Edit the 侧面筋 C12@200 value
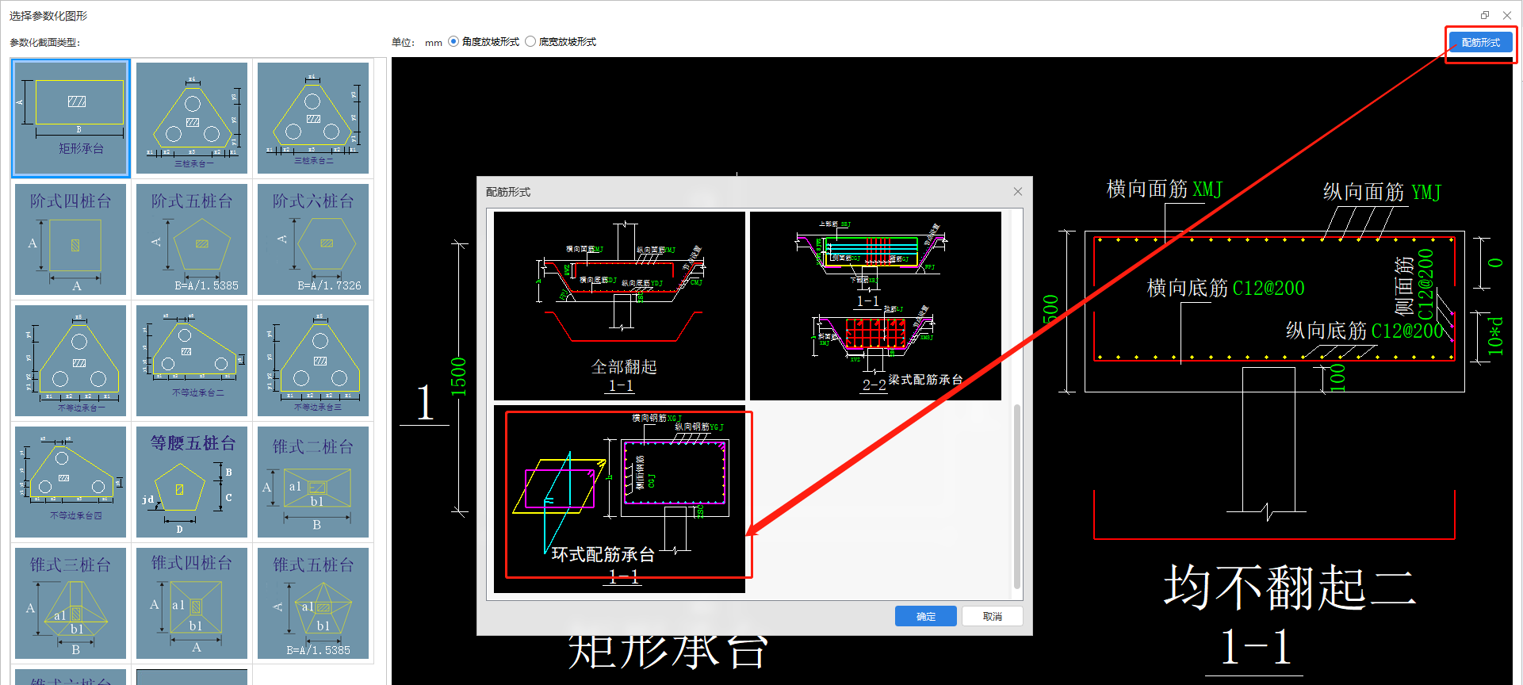Viewport: 1523px width, 685px height. 1425,285
